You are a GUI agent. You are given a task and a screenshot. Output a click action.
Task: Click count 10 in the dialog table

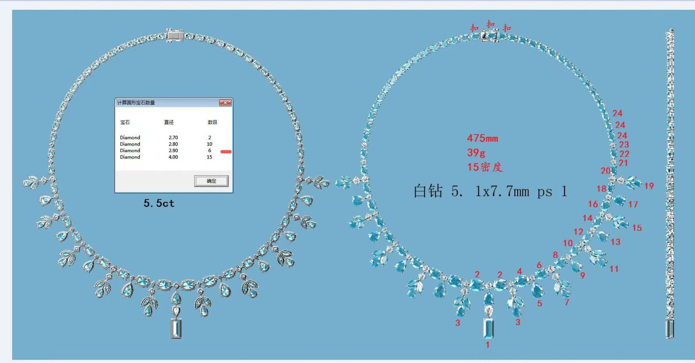click(209, 144)
